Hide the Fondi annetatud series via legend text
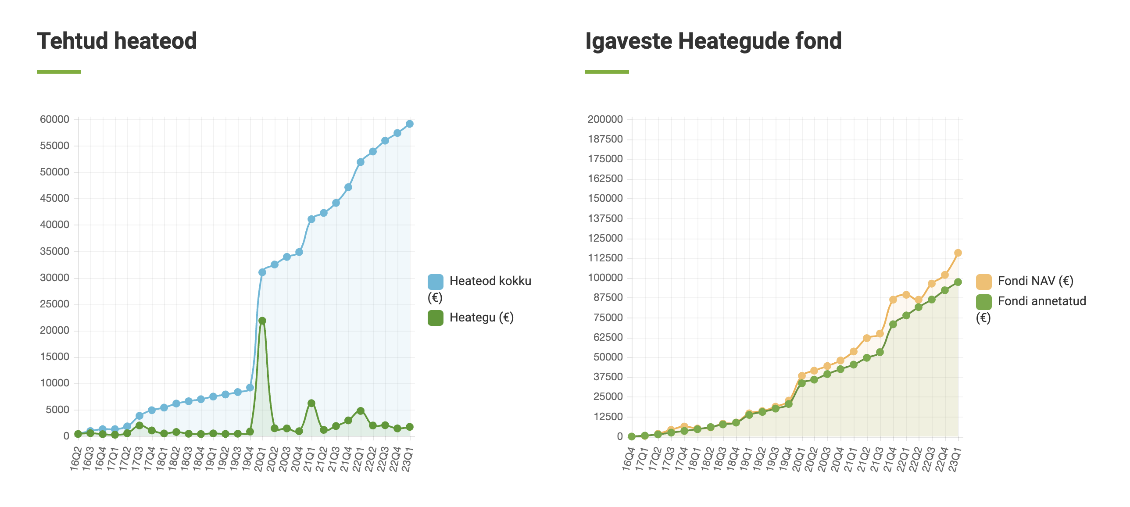The width and height of the screenshot is (1130, 507). coord(1042,301)
